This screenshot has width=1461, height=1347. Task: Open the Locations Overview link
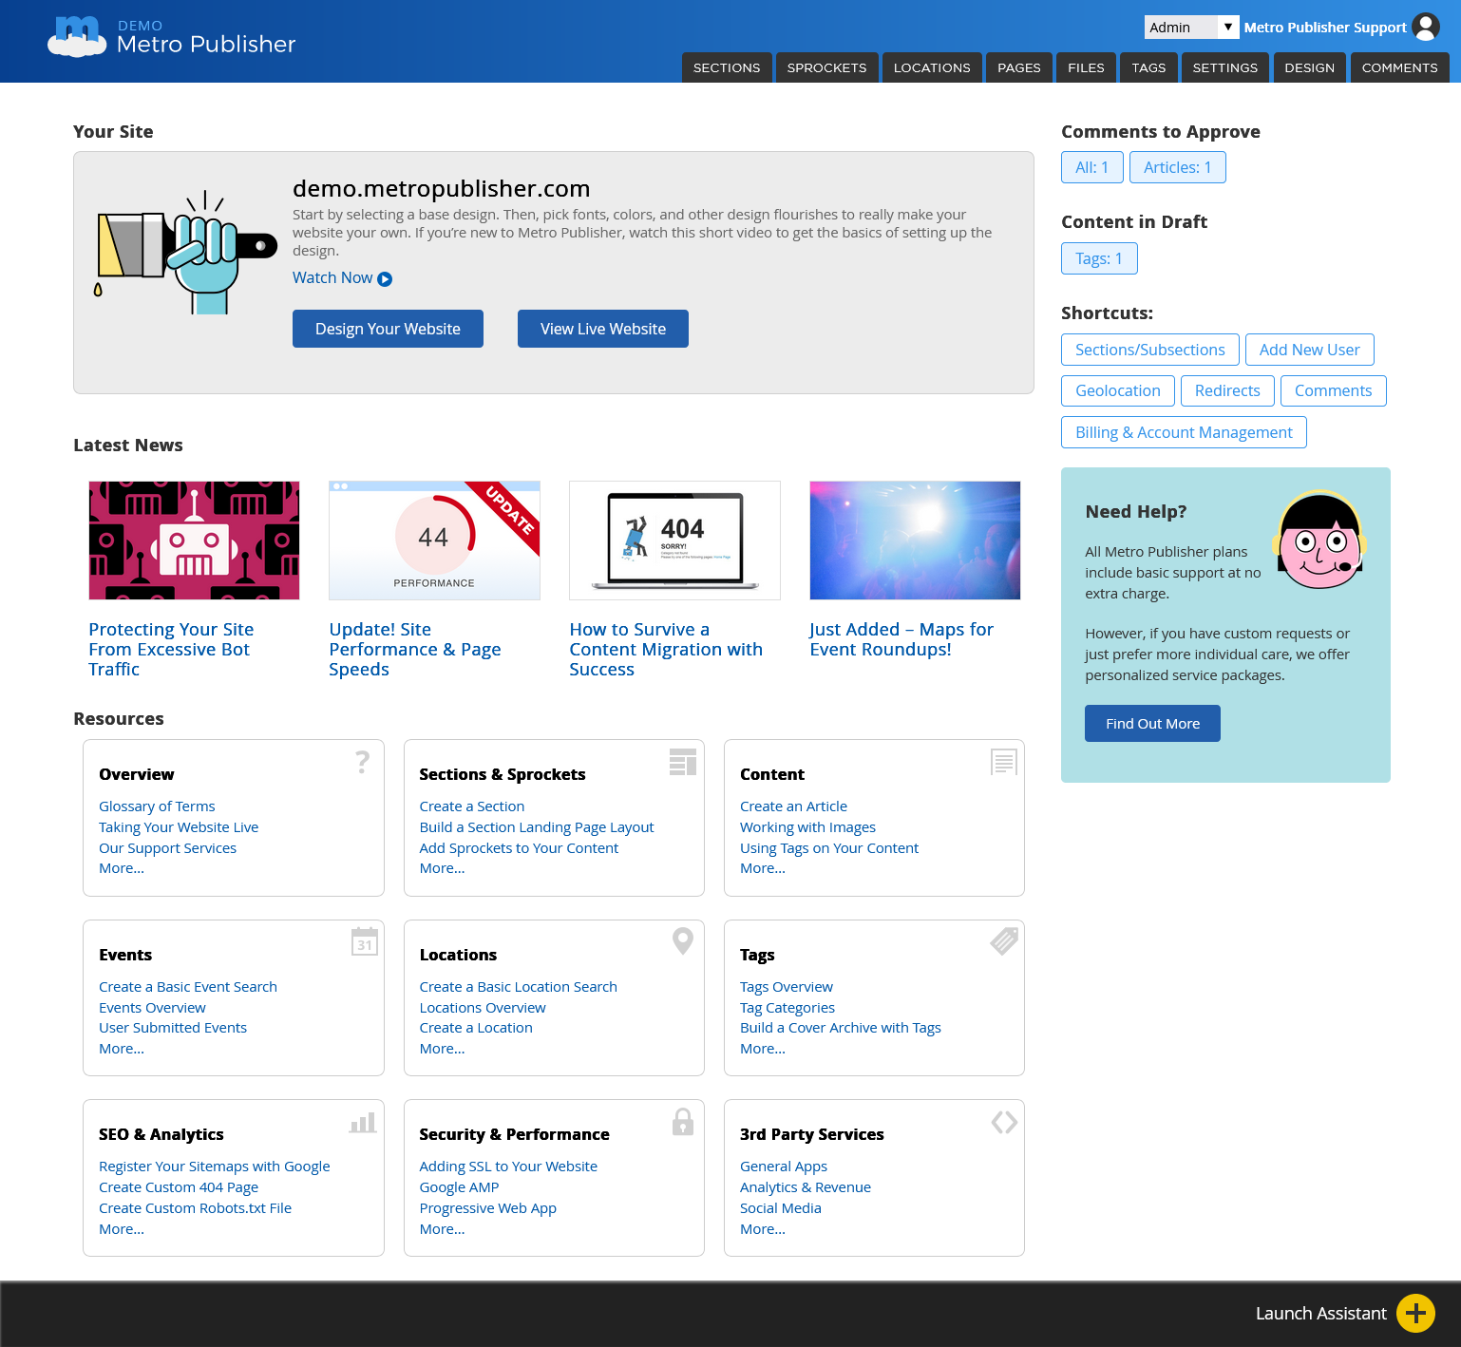click(x=483, y=1008)
